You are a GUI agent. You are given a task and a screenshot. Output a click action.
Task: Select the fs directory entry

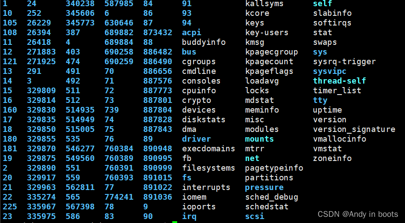(x=187, y=178)
